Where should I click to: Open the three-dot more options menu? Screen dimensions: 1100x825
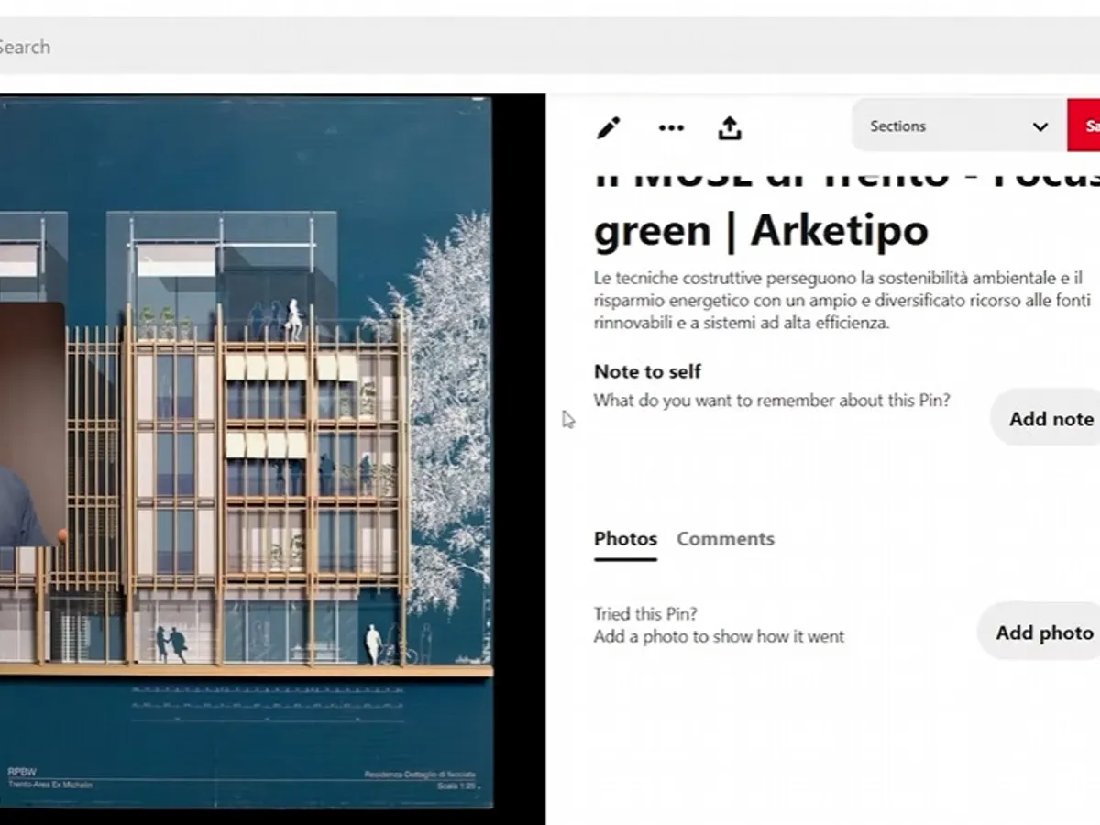[x=671, y=127]
